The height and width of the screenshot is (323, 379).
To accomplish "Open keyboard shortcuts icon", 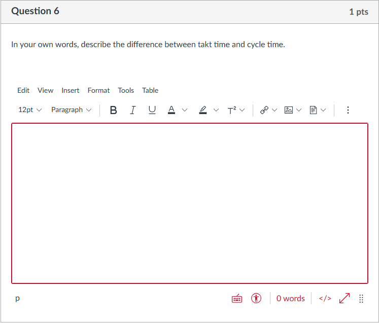I will 237,299.
